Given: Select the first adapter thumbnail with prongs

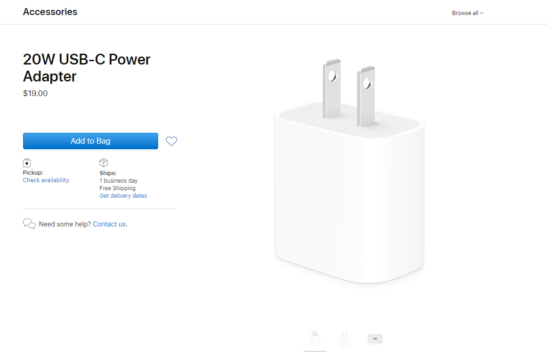Looking at the screenshot, I should (x=314, y=339).
